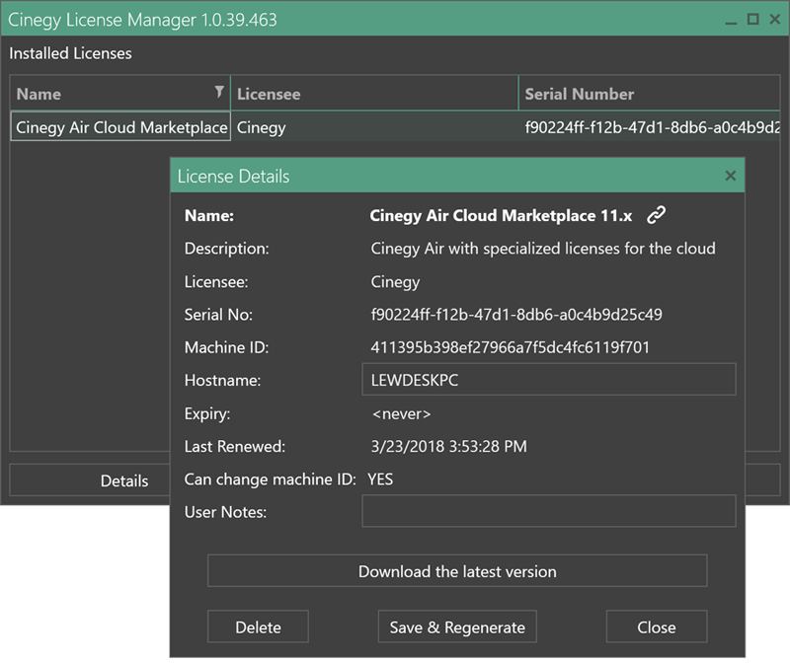
Task: Click the Cinegy License Manager 1.0.39.463 title
Action: coord(142,20)
